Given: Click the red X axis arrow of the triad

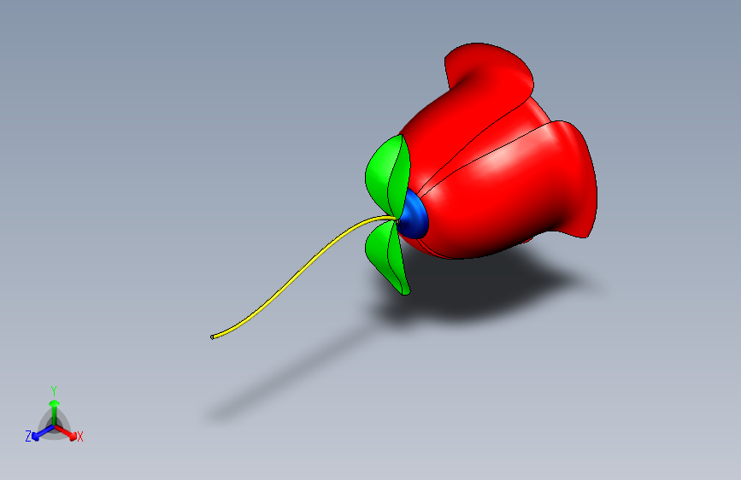Looking at the screenshot, I should coord(66,433).
